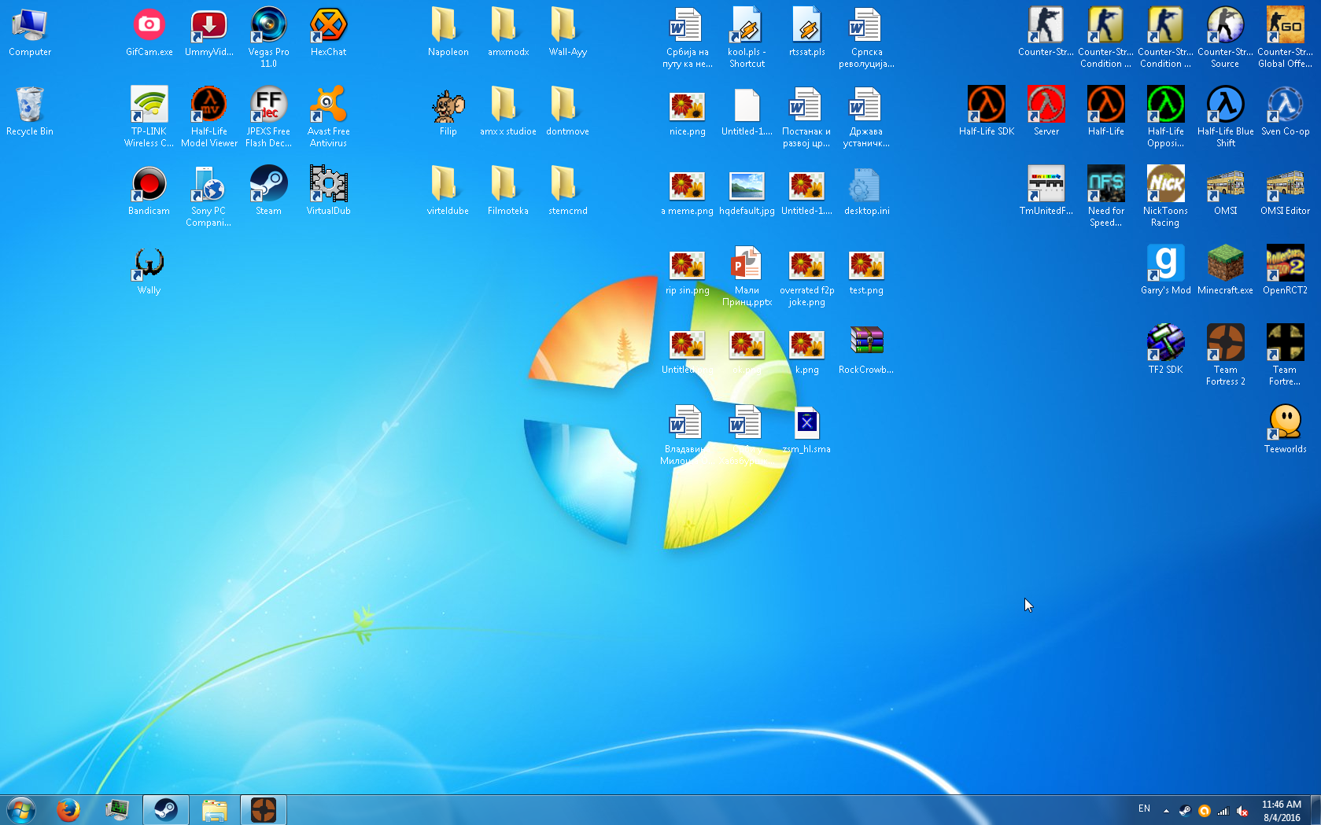Select the OMSI Editor shortcut

(x=1285, y=191)
